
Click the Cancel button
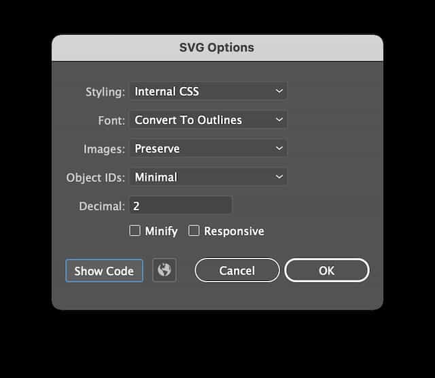(237, 270)
